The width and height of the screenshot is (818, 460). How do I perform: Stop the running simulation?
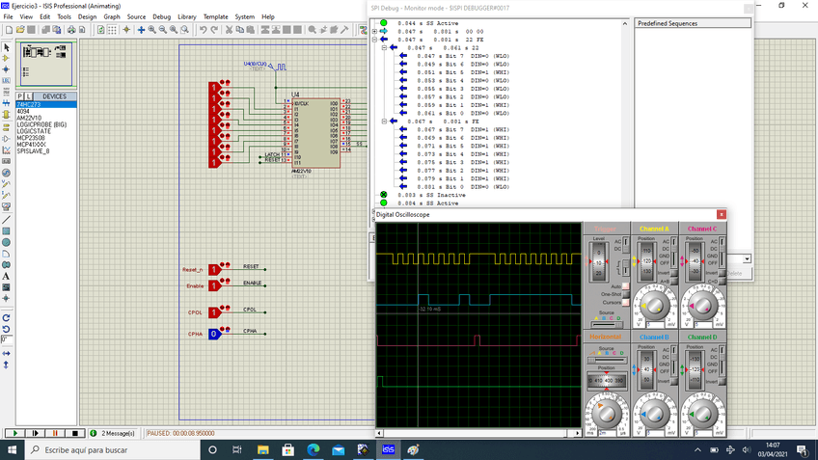[x=77, y=434]
